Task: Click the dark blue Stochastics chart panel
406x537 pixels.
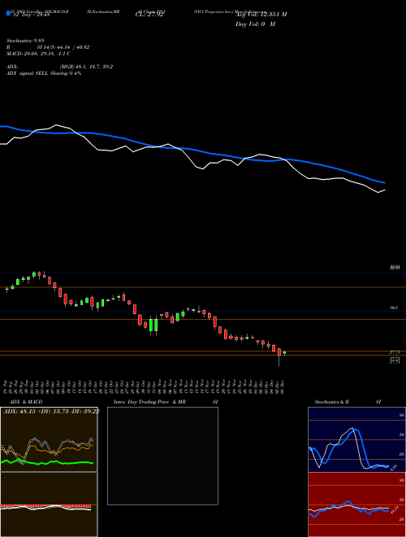Action: [356, 439]
